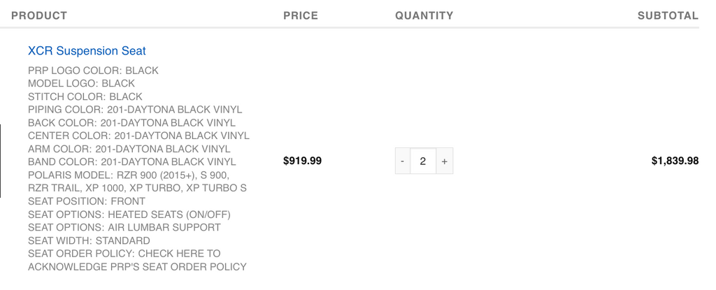Click the PRP LOGO COLOR: BLACK line
The height and width of the screenshot is (290, 716).
point(93,71)
